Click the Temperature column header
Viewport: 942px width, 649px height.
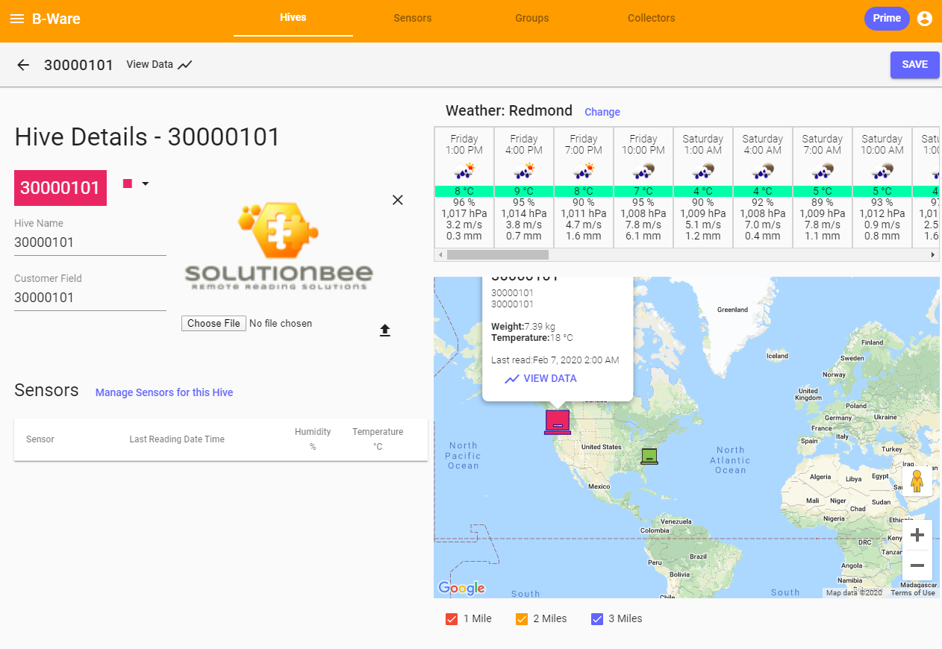tap(378, 439)
